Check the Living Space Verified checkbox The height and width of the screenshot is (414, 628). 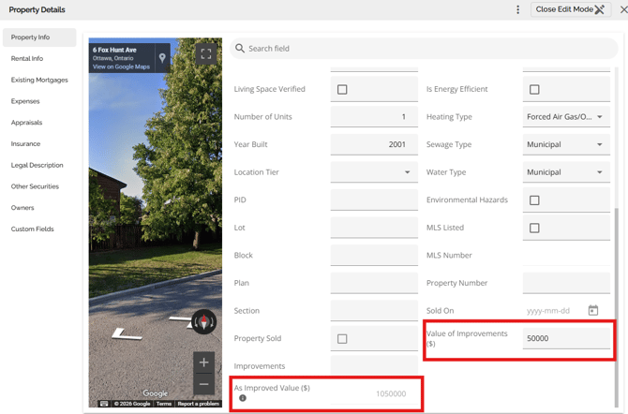[x=342, y=90]
